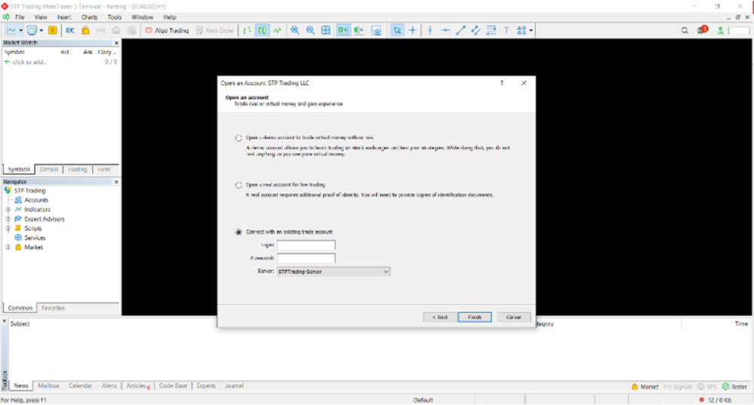Toggle Algo Trading in the toolbar
Screen dimensions: 754x405
[x=167, y=30]
